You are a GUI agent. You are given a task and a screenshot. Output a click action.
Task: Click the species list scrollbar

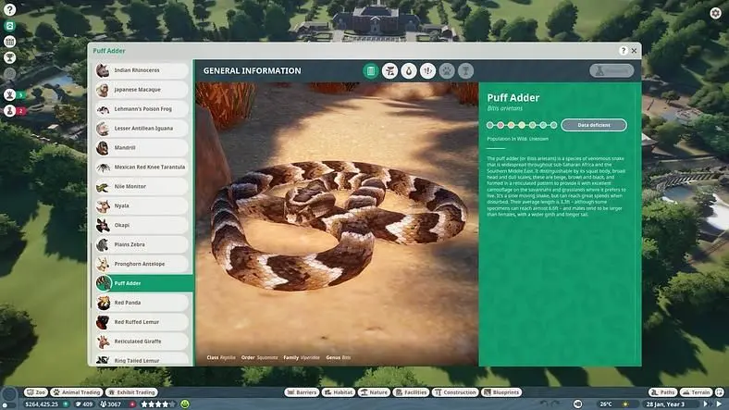91,275
